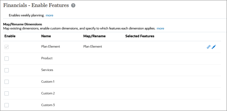Check the Custom 1 dimension box
The image size is (227, 111).
[7, 82]
